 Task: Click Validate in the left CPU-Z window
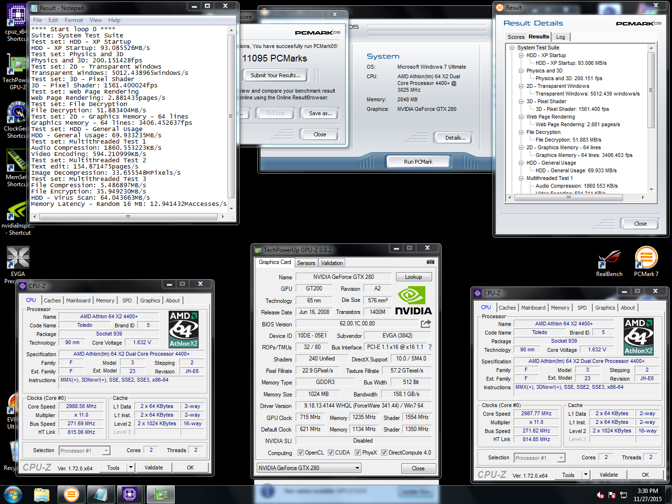click(154, 468)
